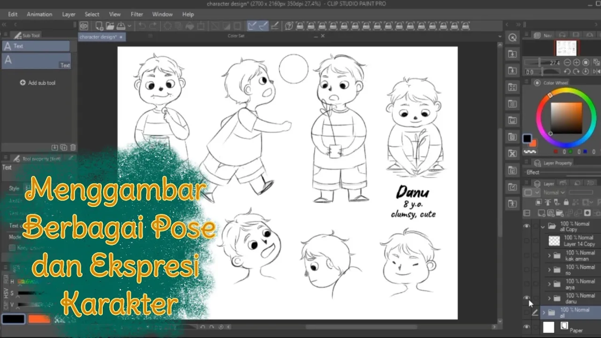The width and height of the screenshot is (601, 338).
Task: Open the Window menu
Action: [162, 14]
